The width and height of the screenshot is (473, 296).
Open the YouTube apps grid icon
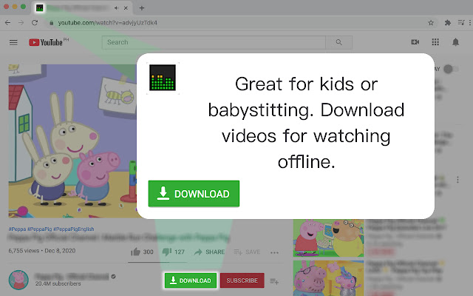click(x=435, y=42)
